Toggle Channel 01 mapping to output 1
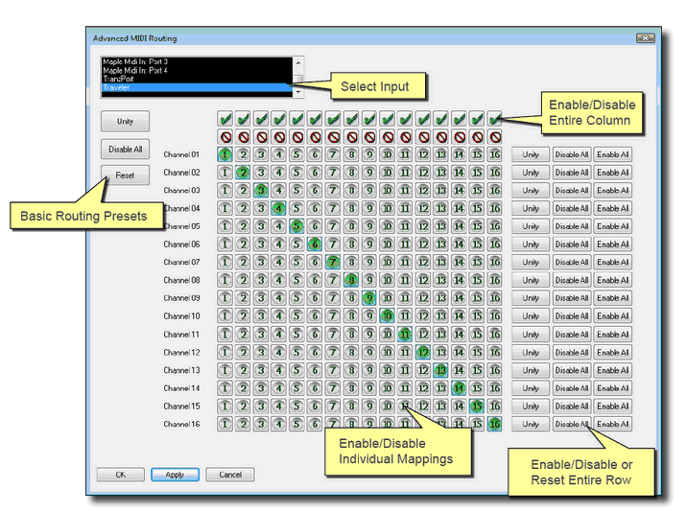This screenshot has width=686, height=512. tap(225, 154)
